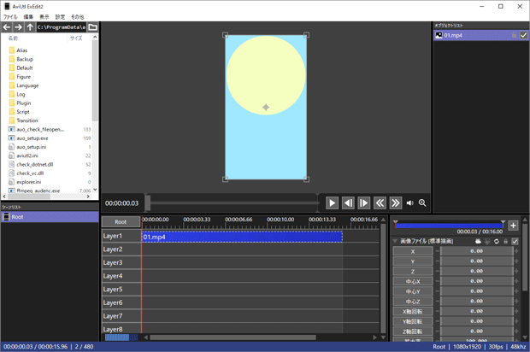Viewport: 530px width, 352px height.
Task: Select the auo_setup.exe file
Action: 32,138
